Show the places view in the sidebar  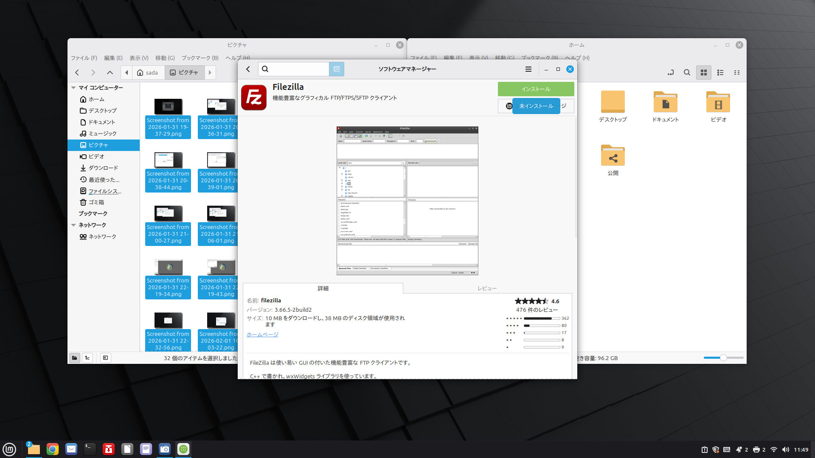tap(74, 358)
